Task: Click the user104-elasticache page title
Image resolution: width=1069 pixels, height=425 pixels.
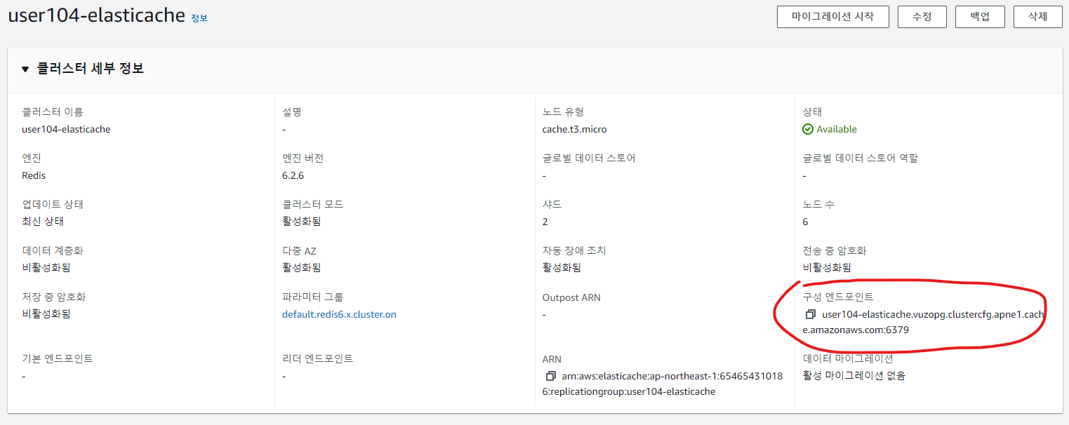Action: [96, 15]
